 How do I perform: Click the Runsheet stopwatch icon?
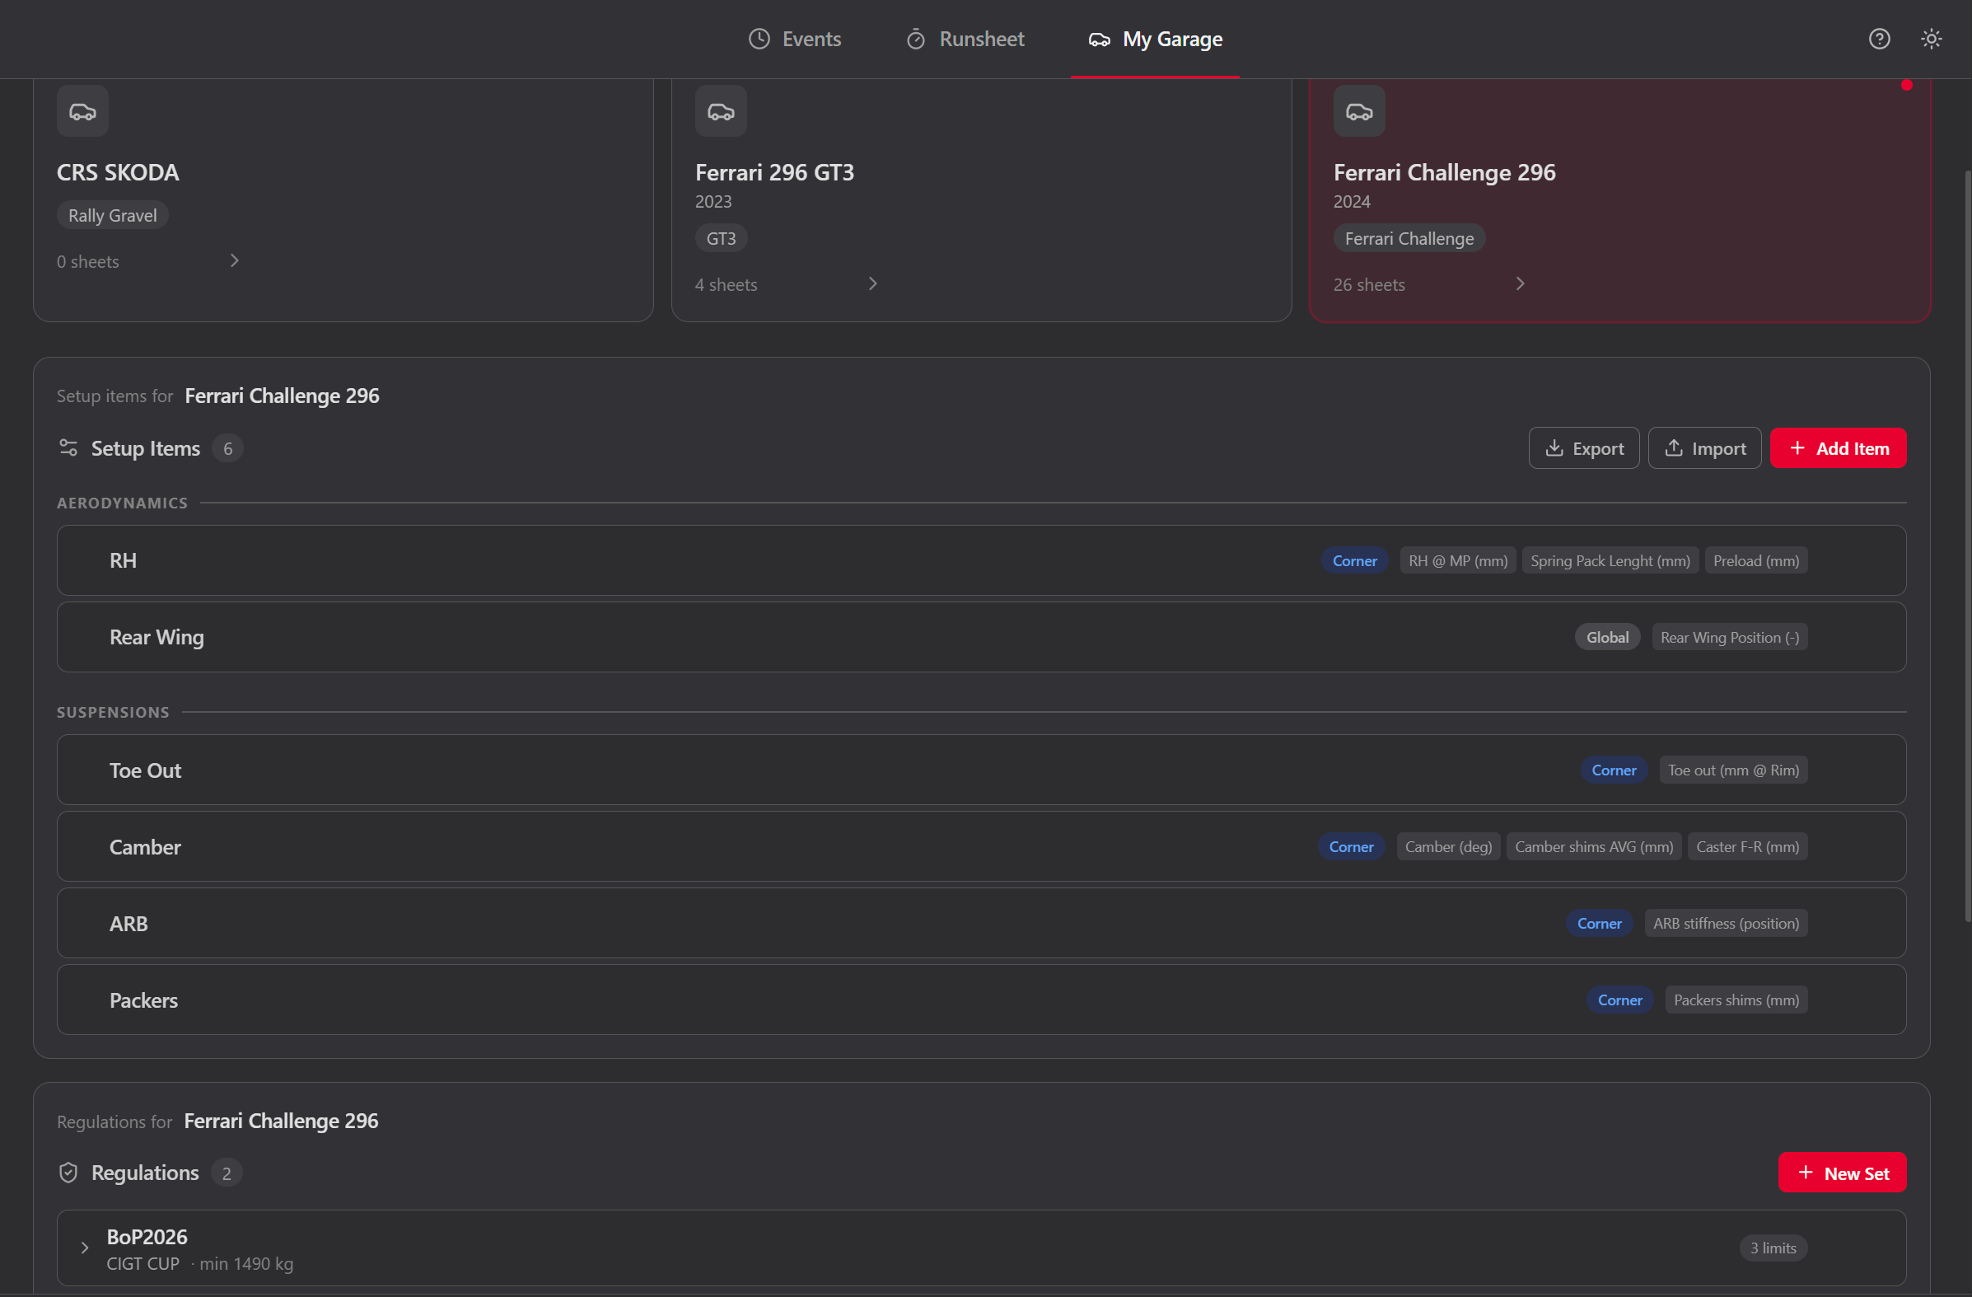916,38
